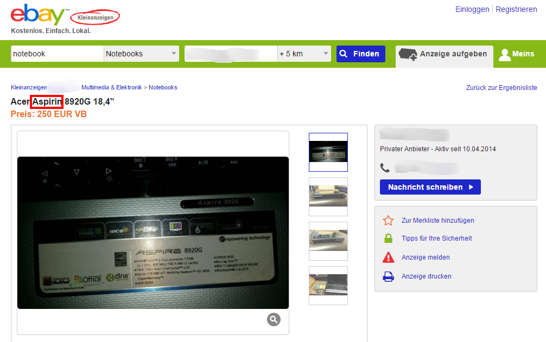Image resolution: width=546 pixels, height=342 pixels.
Task: Open the Meins account tab
Action: coord(517,55)
